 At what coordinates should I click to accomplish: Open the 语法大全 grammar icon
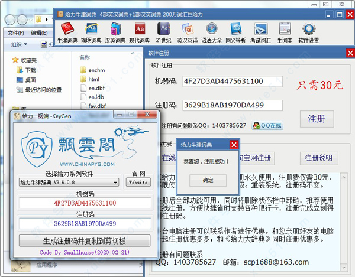(x=211, y=31)
